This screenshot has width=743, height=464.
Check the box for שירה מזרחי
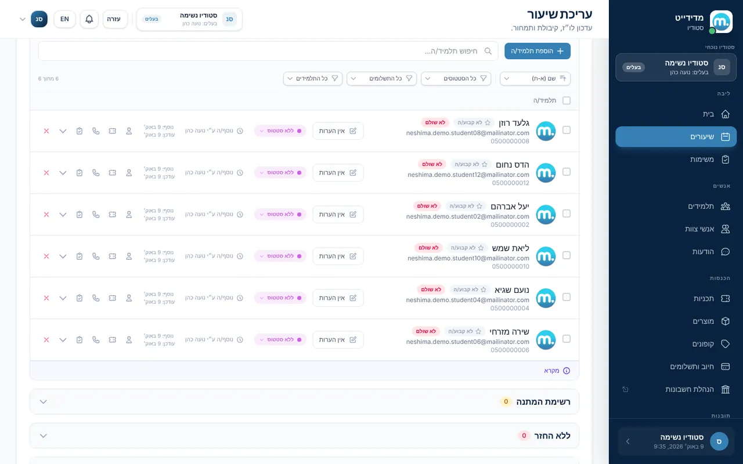click(567, 339)
